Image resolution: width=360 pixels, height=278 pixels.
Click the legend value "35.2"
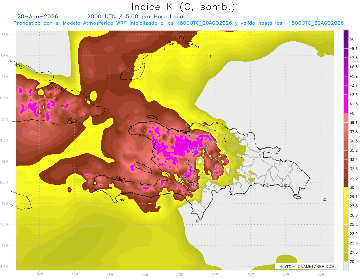click(354, 150)
